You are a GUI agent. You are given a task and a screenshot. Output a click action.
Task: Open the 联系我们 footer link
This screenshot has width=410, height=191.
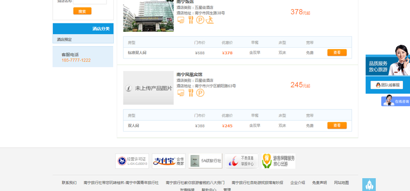69,183
